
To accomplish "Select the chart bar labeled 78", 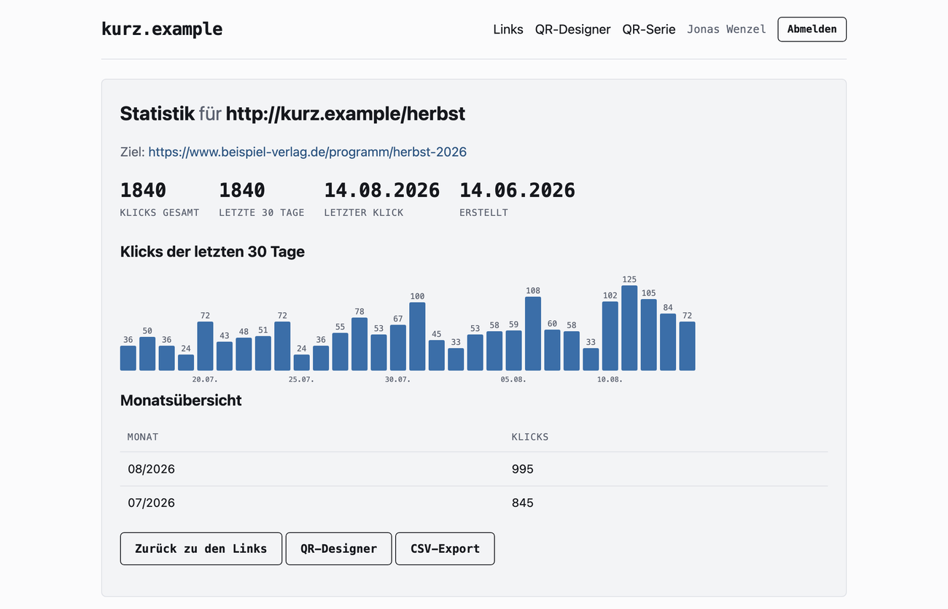I will pyautogui.click(x=360, y=344).
